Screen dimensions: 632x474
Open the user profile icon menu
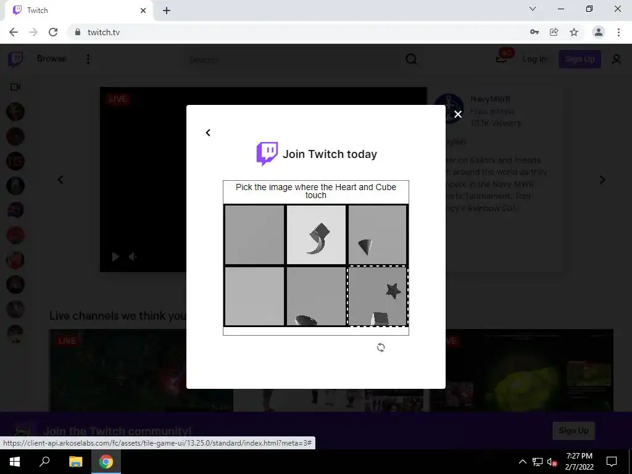pyautogui.click(x=617, y=60)
